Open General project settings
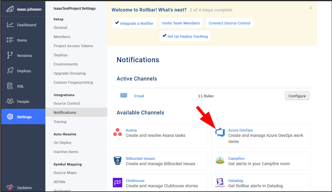This screenshot has height=192, width=332. pos(60,27)
